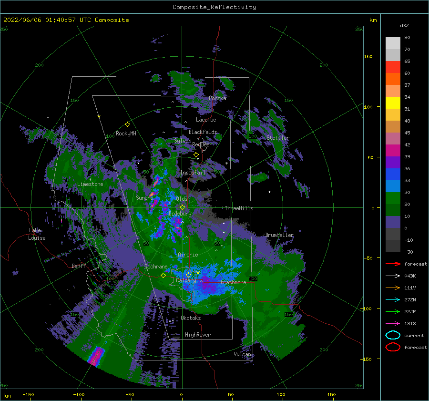Screen dimensions: 429x401
Task: Select the bright green 20–30 dBZ swatch
Action: [x=393, y=198]
